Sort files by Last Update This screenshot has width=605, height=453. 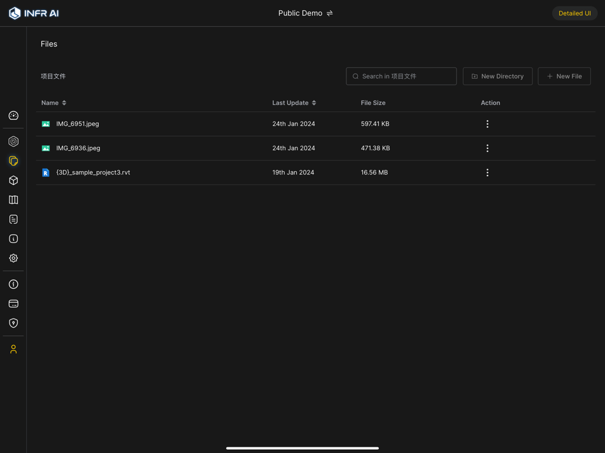click(x=294, y=102)
